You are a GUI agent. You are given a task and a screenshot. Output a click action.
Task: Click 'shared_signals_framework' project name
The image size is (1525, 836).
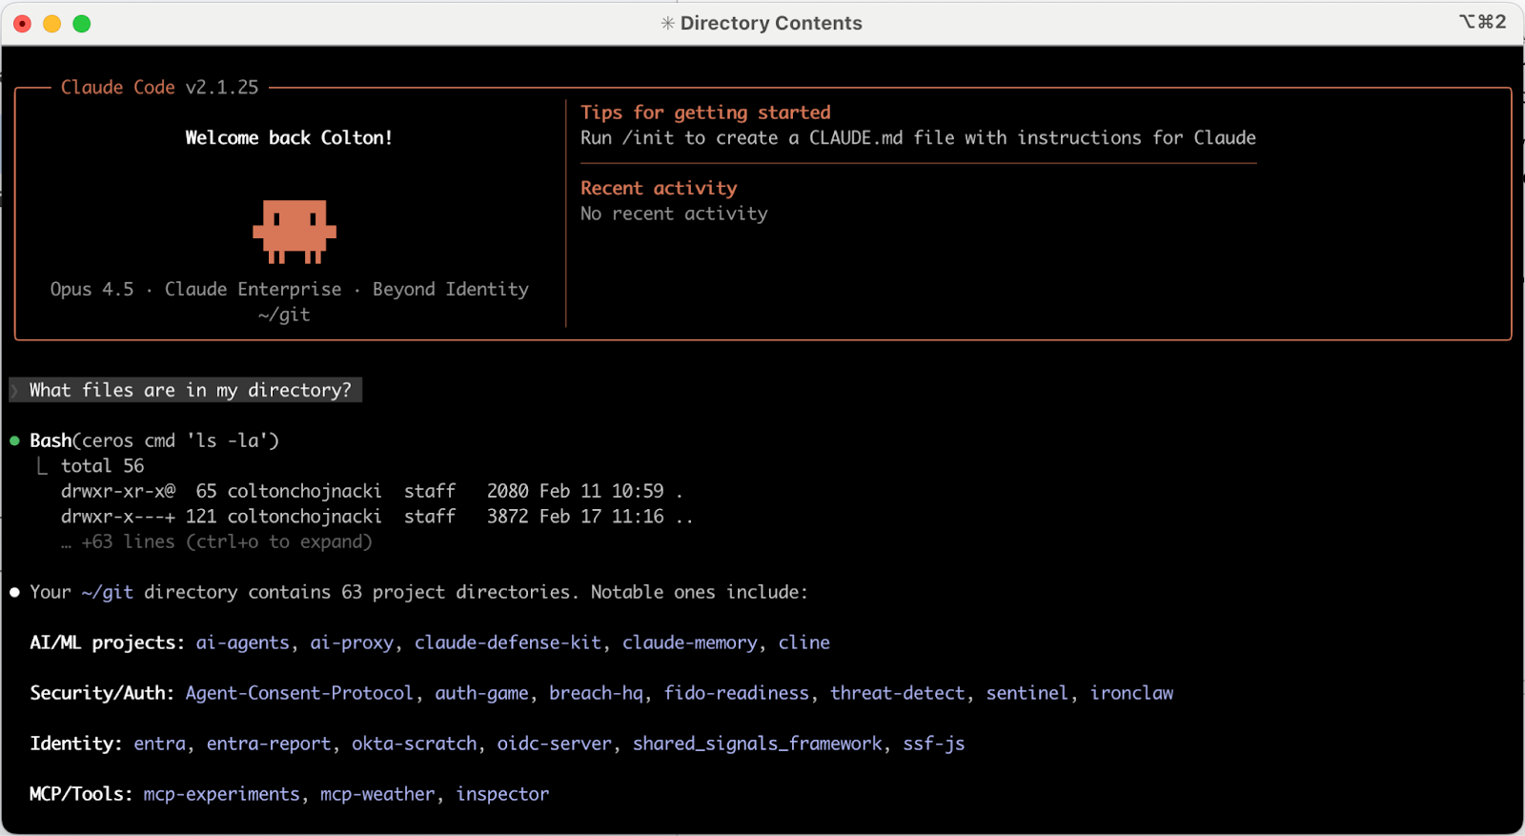pyautogui.click(x=758, y=744)
